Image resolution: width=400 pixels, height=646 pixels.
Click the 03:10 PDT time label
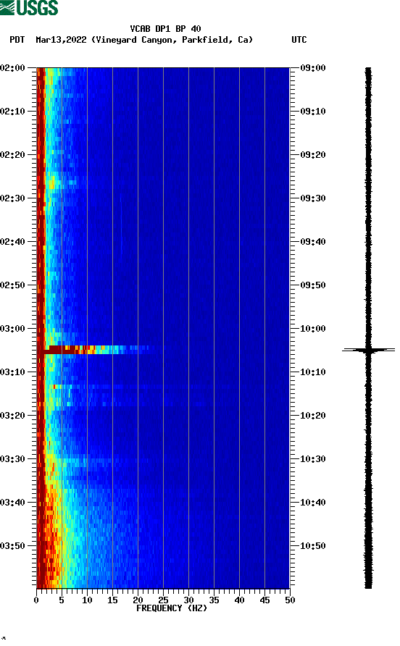click(12, 372)
